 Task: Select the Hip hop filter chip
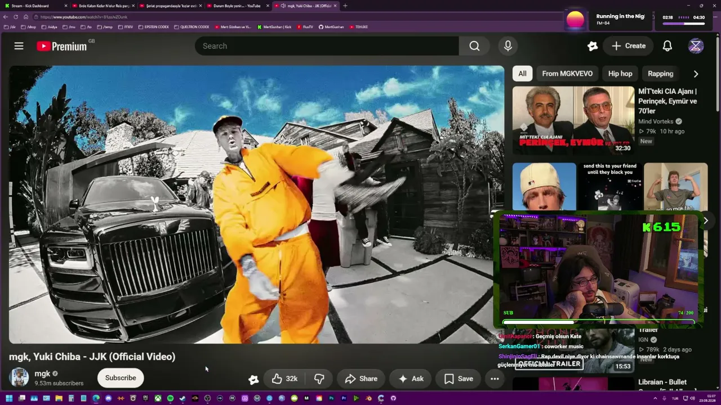[x=620, y=74]
